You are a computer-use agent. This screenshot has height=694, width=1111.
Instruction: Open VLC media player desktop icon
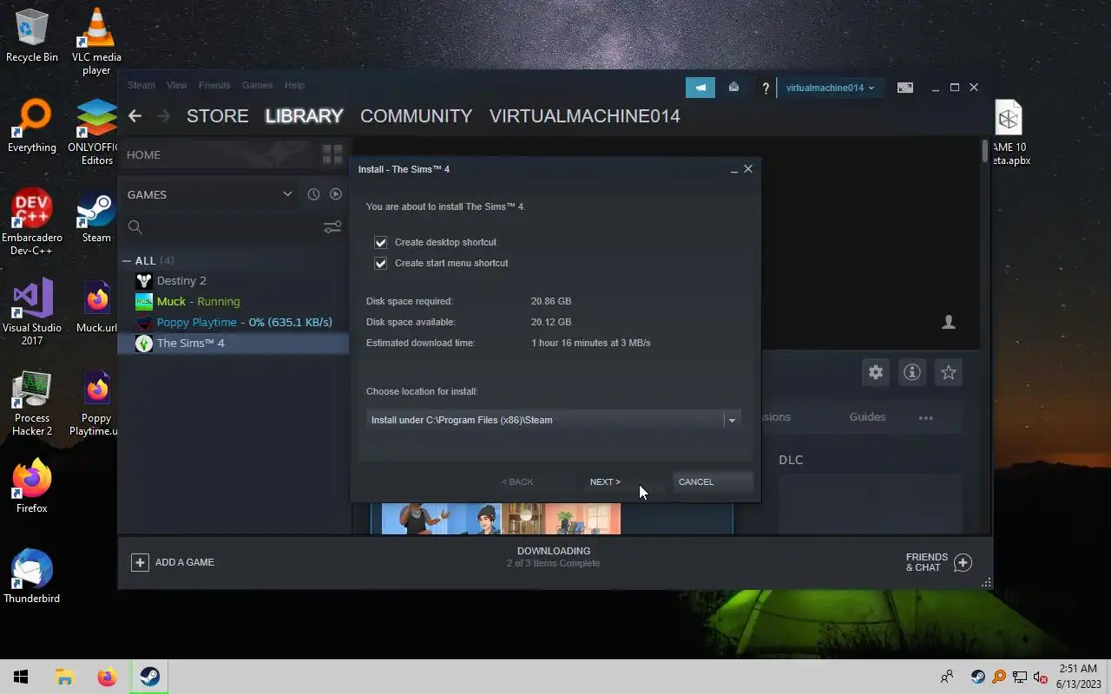coord(96,42)
